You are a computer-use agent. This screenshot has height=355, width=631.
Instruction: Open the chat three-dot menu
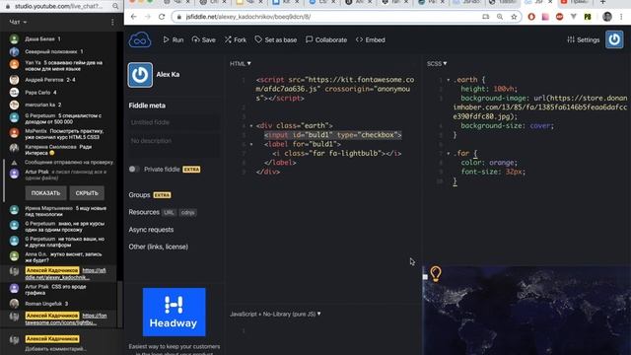pyautogui.click(x=112, y=22)
